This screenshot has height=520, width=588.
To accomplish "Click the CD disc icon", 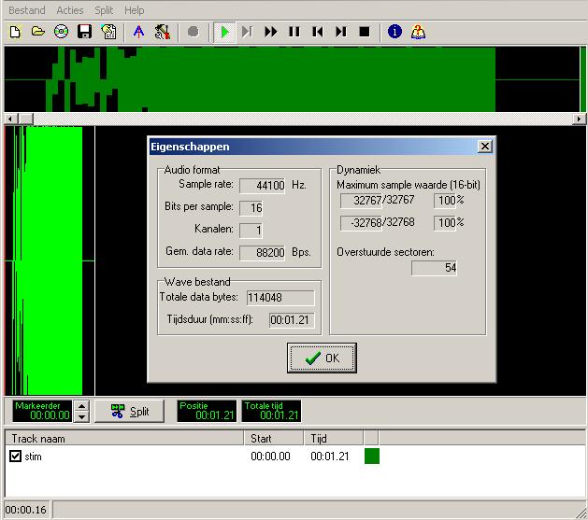I will pyautogui.click(x=61, y=32).
